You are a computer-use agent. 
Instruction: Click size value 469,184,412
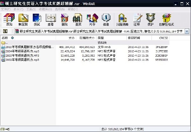pos(67,47)
